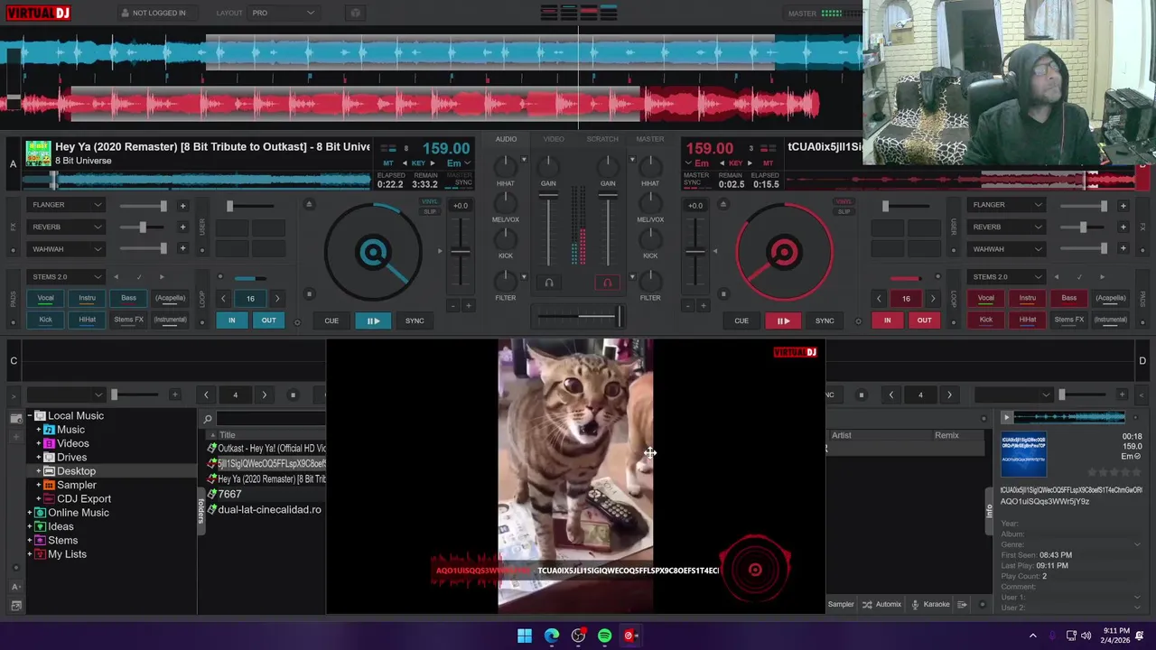Click CUE on the right red deck
This screenshot has width=1156, height=650.
tap(741, 320)
